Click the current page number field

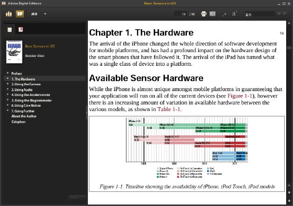click(x=181, y=14)
